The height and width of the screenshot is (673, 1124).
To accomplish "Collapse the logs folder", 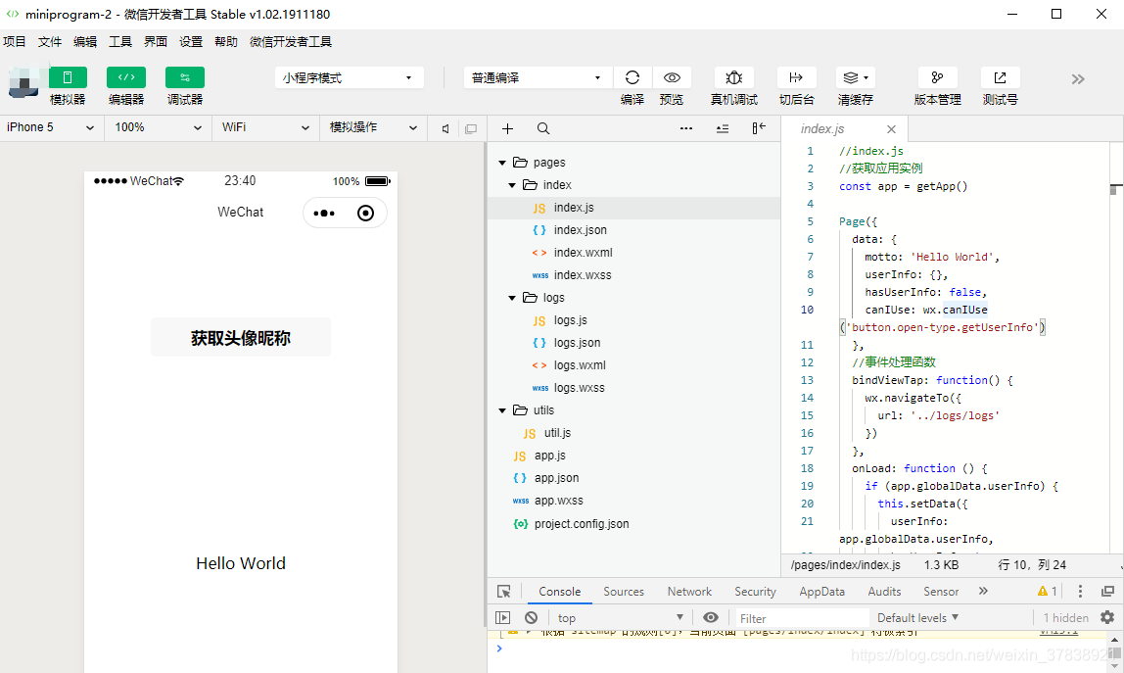I will coord(512,298).
